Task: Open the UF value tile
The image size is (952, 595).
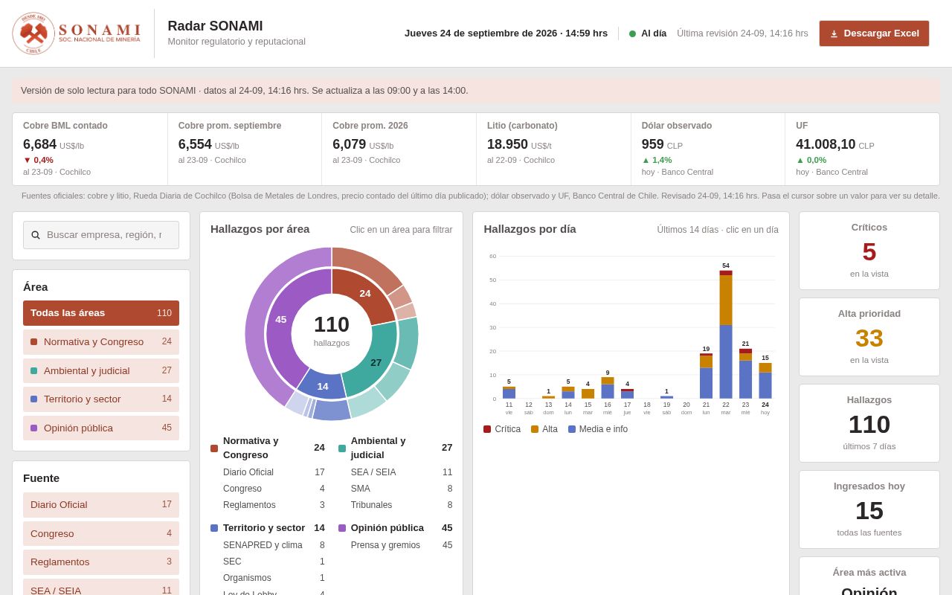Action: pyautogui.click(x=862, y=149)
